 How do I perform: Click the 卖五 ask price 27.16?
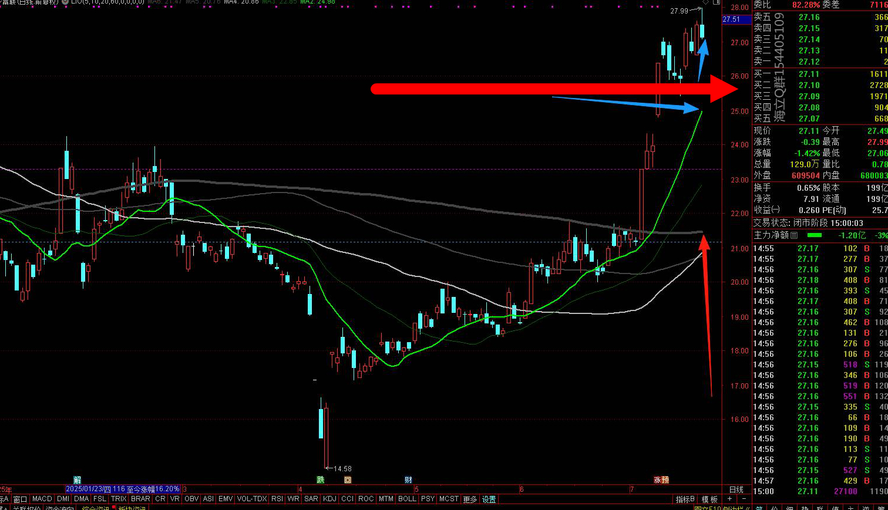[809, 17]
